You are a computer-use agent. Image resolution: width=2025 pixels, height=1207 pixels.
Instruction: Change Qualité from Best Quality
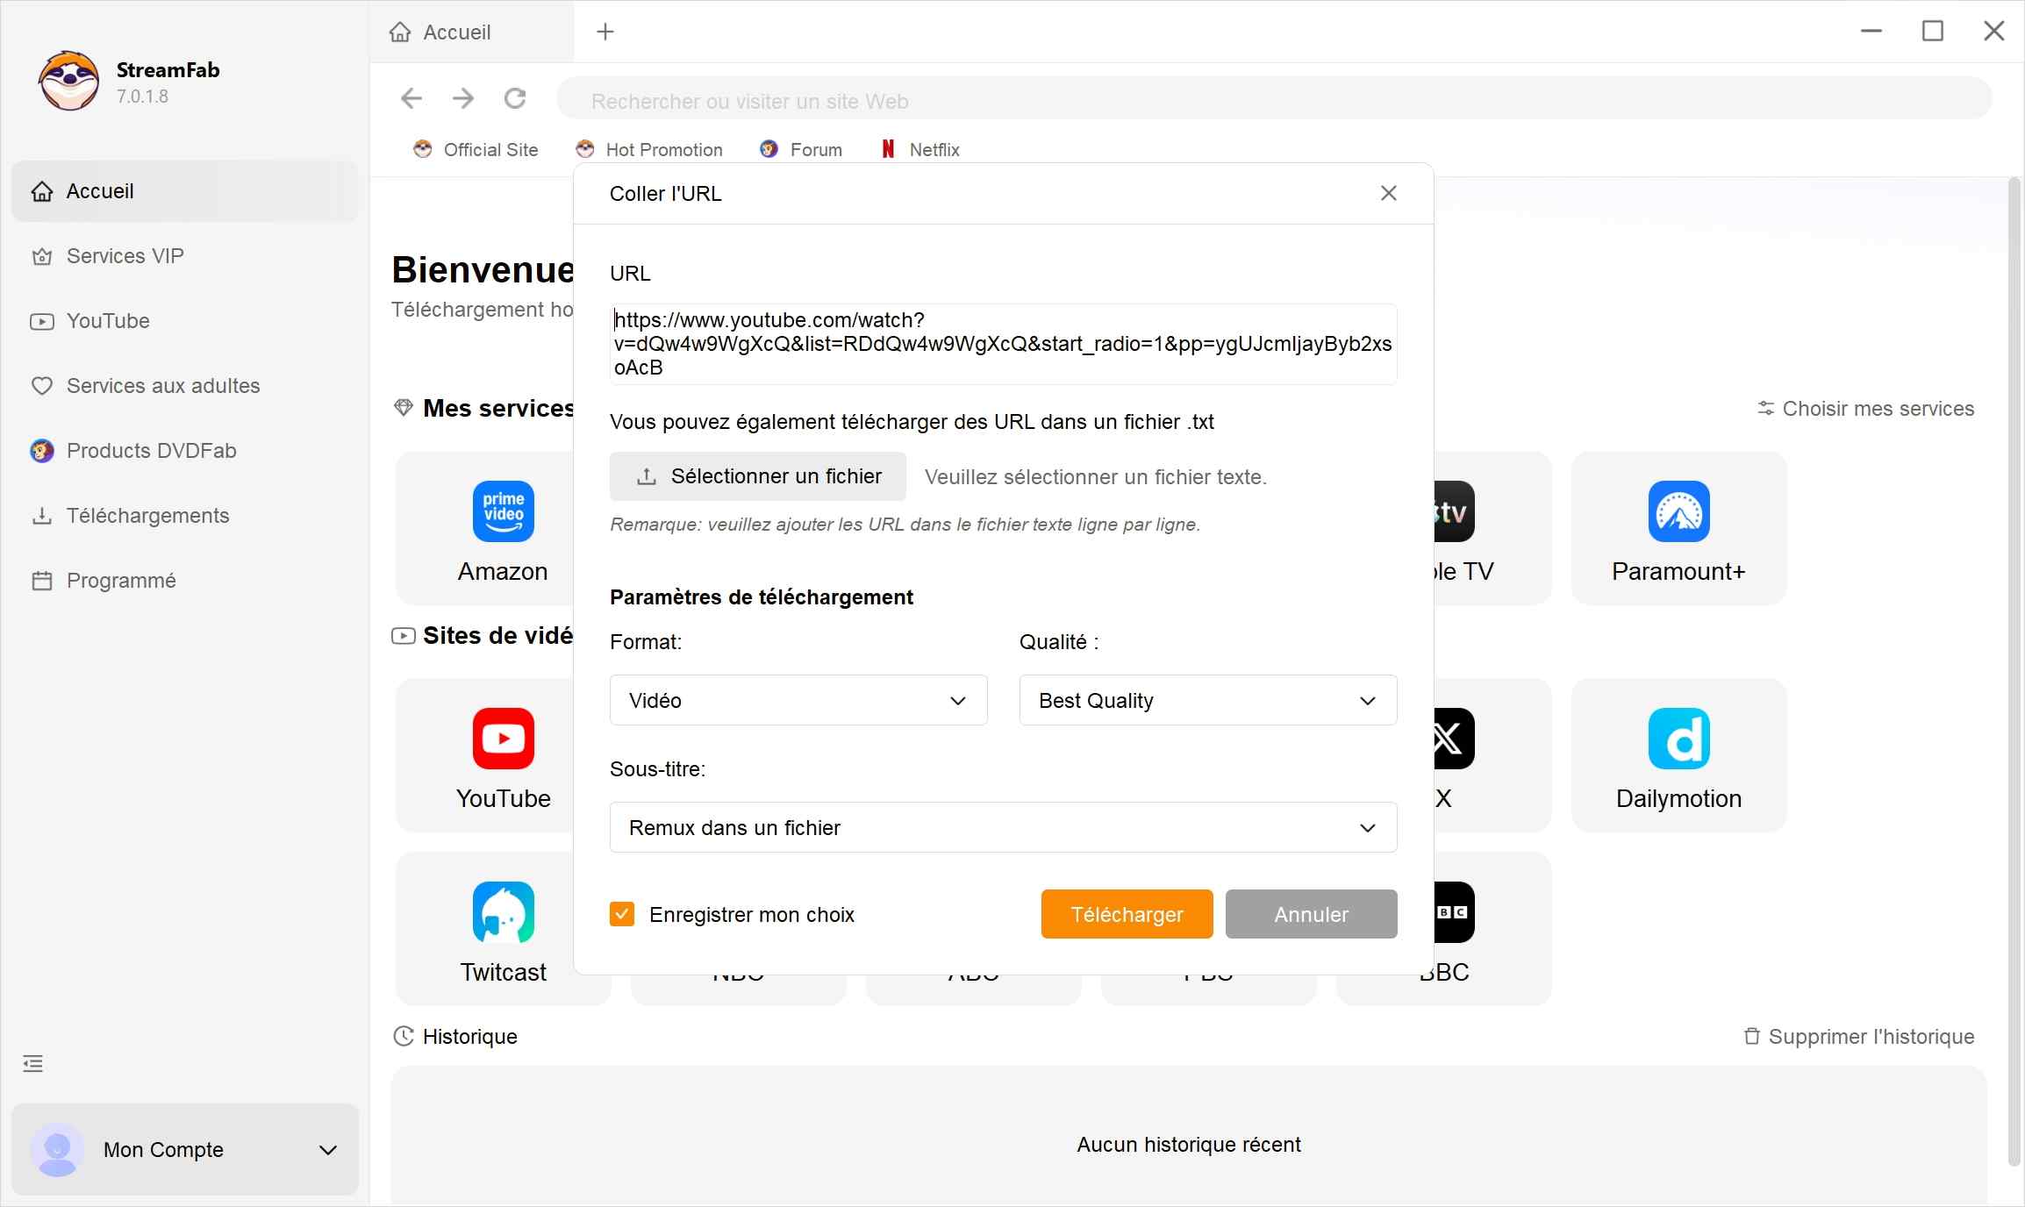[x=1207, y=700]
